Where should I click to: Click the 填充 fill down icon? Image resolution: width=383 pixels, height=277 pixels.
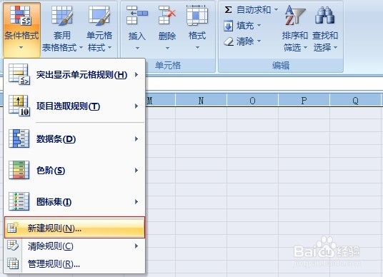pos(229,26)
